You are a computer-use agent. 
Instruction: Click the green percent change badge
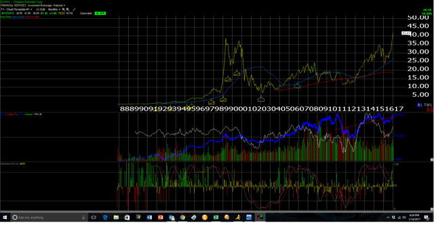click(100, 14)
